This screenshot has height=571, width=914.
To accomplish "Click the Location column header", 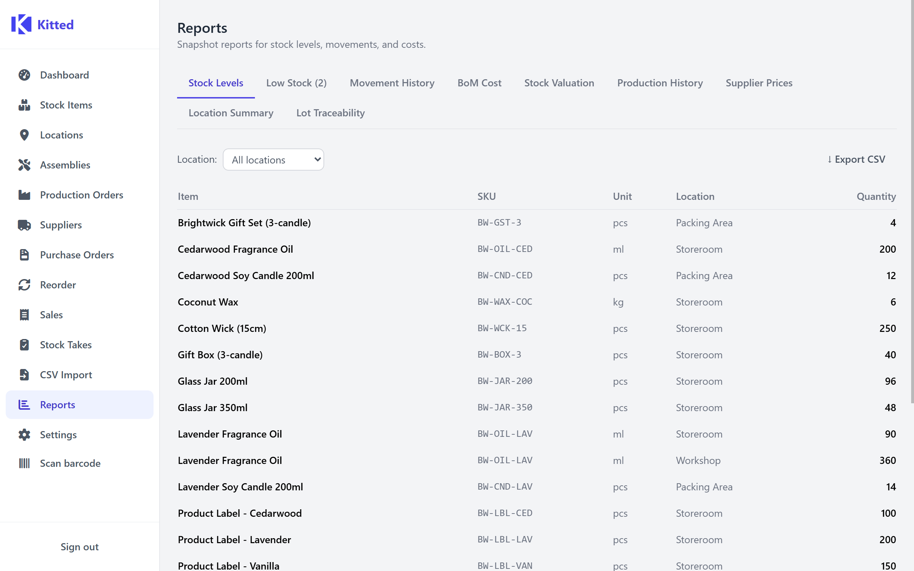I will pos(695,196).
